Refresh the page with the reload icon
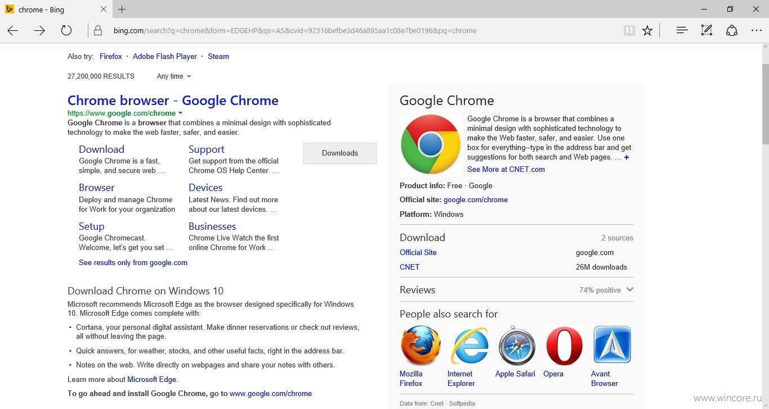Image resolution: width=769 pixels, height=409 pixels. tap(66, 31)
